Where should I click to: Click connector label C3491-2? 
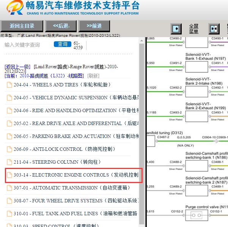(176, 63)
